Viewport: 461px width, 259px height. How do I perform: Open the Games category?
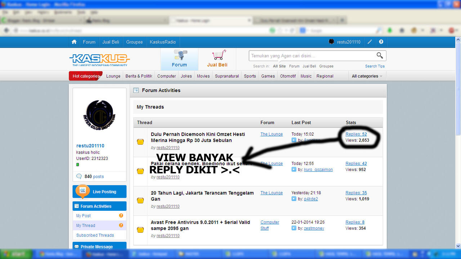pyautogui.click(x=268, y=76)
